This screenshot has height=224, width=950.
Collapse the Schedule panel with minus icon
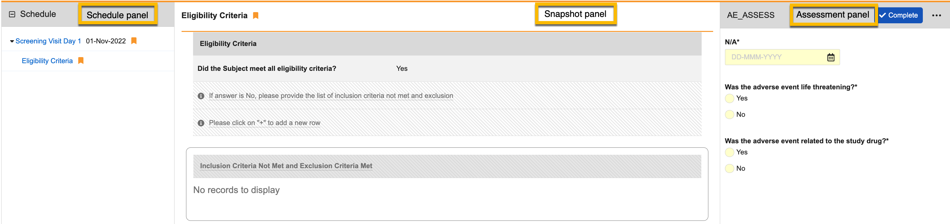[x=12, y=14]
